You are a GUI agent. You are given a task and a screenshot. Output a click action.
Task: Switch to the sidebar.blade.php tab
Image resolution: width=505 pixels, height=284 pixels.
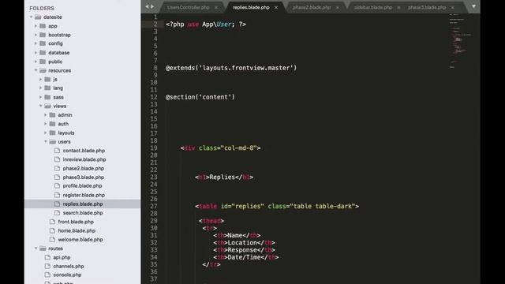click(x=373, y=7)
